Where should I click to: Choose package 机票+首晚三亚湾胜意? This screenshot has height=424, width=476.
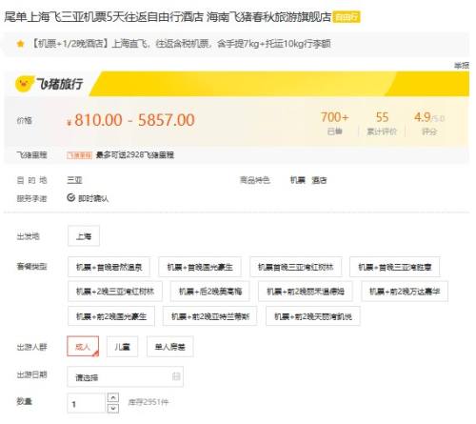pyautogui.click(x=395, y=267)
